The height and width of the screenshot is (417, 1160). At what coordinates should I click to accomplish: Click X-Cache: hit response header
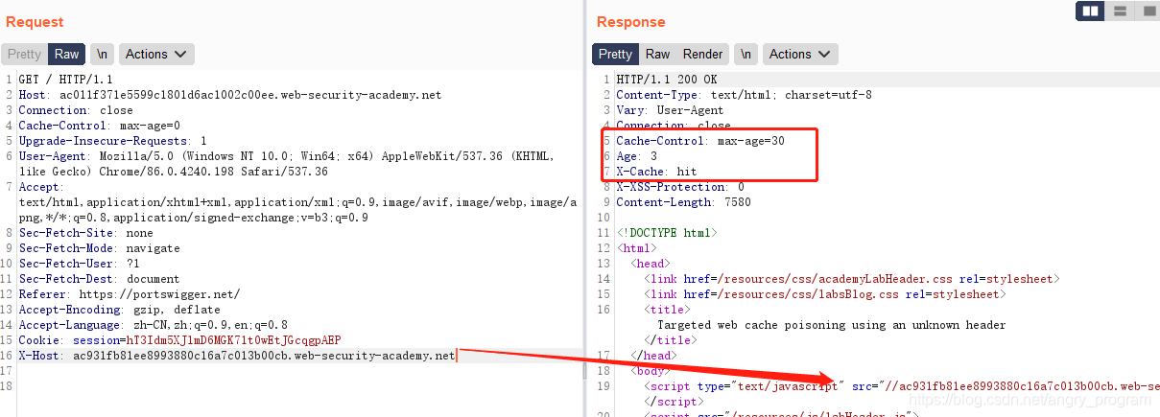[656, 172]
